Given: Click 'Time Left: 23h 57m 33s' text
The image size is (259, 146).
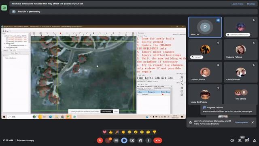Looking at the screenshot, I should pos(155,78).
